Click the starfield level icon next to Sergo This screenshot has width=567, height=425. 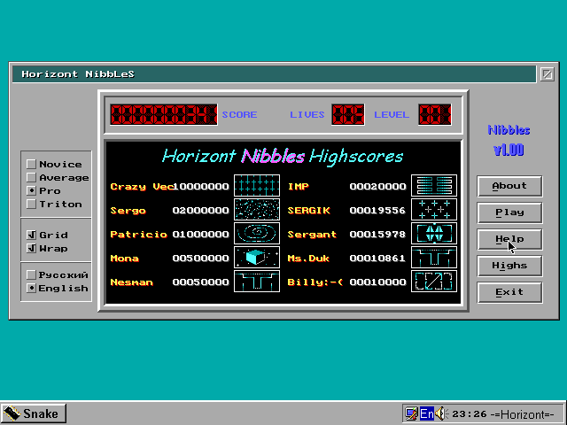(x=256, y=210)
